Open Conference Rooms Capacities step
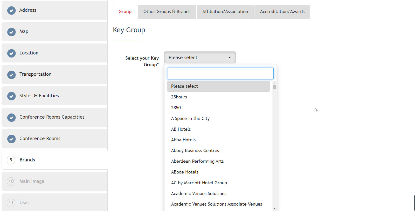The height and width of the screenshot is (211, 415). point(54,117)
